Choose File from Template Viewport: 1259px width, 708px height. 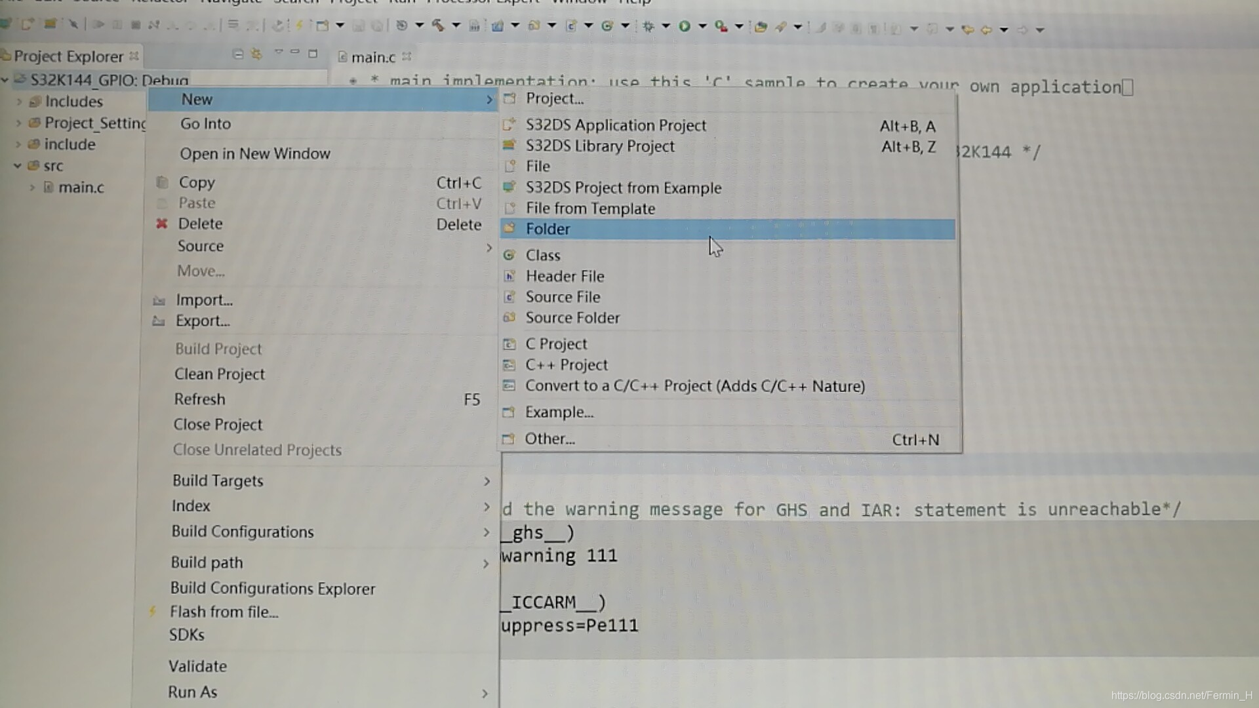coord(727,208)
